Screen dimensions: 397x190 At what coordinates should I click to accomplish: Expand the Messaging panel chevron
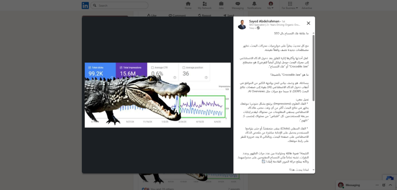tap(390, 185)
